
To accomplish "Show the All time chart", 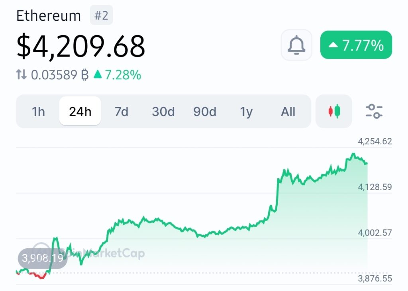I will coord(288,112).
